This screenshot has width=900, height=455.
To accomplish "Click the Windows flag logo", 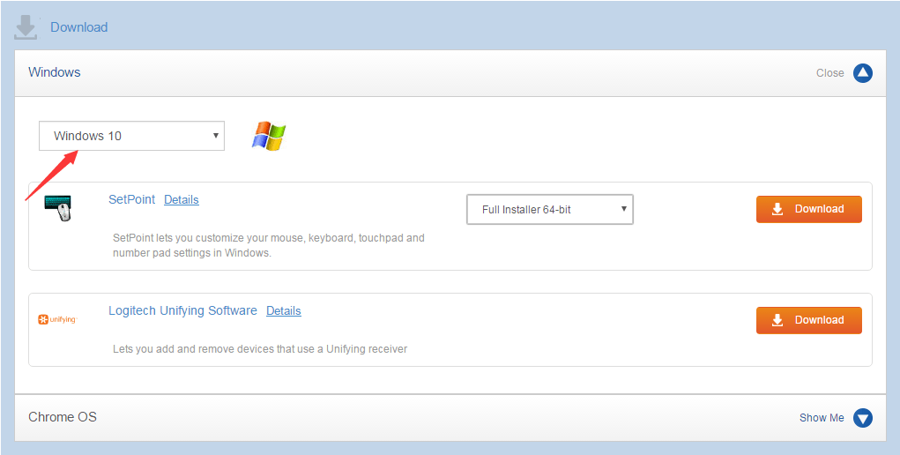I will pyautogui.click(x=269, y=136).
